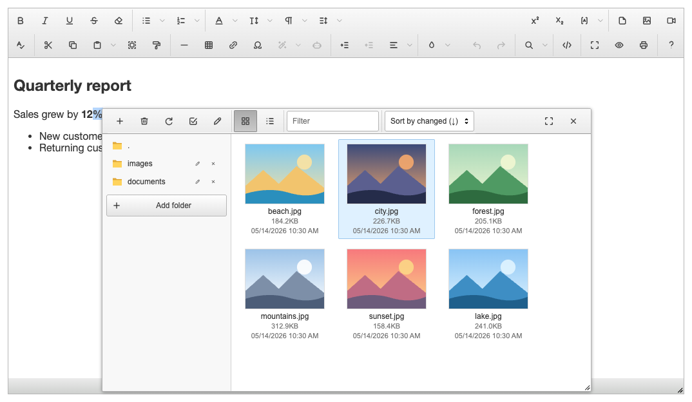Open the bulleted list style dropdown arrow

162,21
